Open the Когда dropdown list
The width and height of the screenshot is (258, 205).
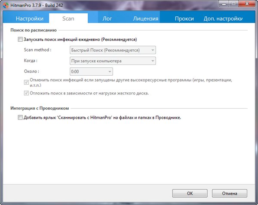[112, 61]
